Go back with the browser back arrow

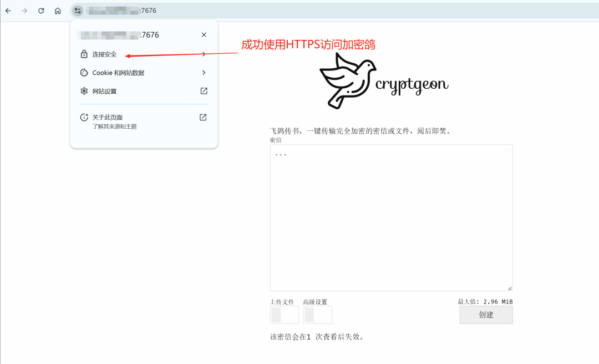(x=8, y=11)
